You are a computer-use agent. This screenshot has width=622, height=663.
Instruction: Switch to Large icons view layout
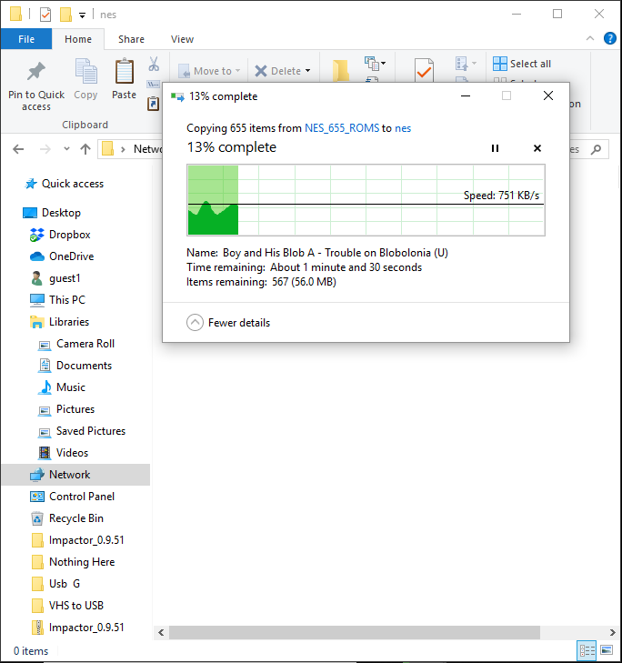607,650
